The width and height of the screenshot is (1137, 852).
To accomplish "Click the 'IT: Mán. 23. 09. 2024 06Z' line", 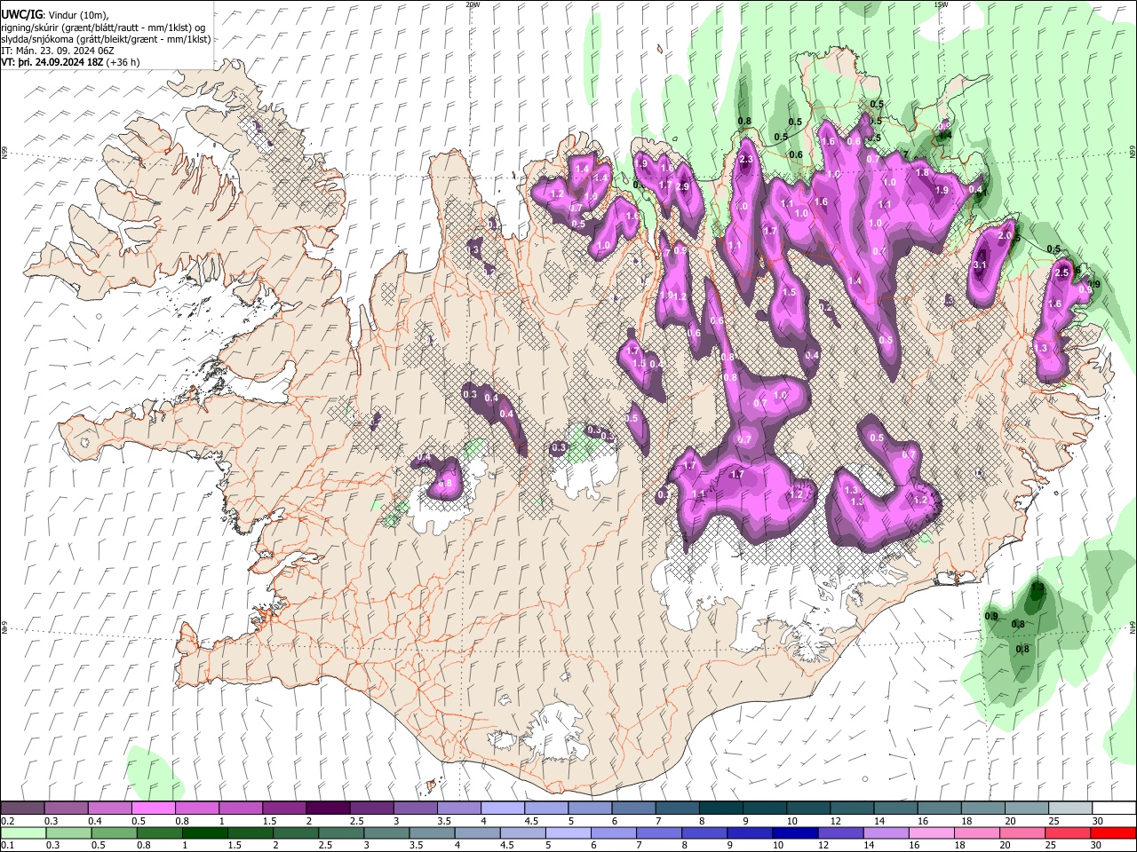I will [x=58, y=51].
